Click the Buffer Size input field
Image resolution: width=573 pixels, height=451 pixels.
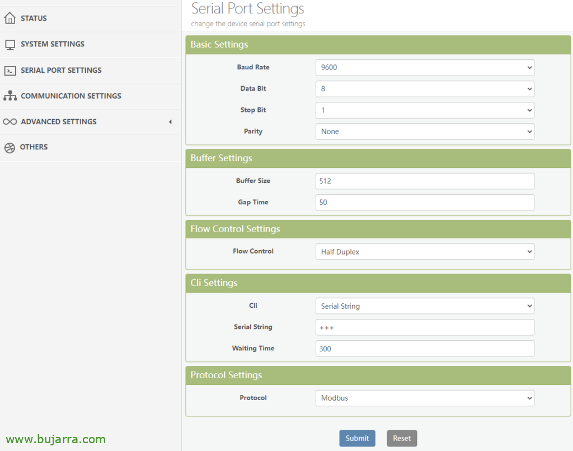click(x=424, y=181)
